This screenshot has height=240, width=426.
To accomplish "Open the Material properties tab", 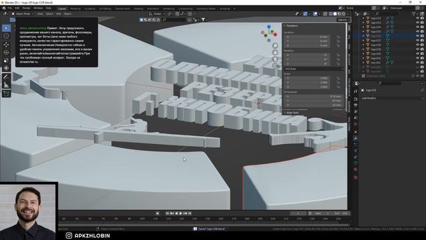I will [x=355, y=169].
